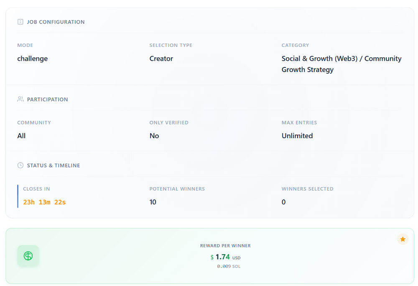Viewport: 418px width, 286px height.
Task: Click the Unlimited max entries value
Action: 297,136
